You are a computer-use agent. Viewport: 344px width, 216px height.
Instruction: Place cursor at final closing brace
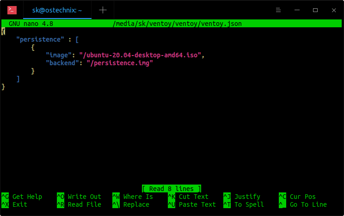pyautogui.click(x=3, y=87)
